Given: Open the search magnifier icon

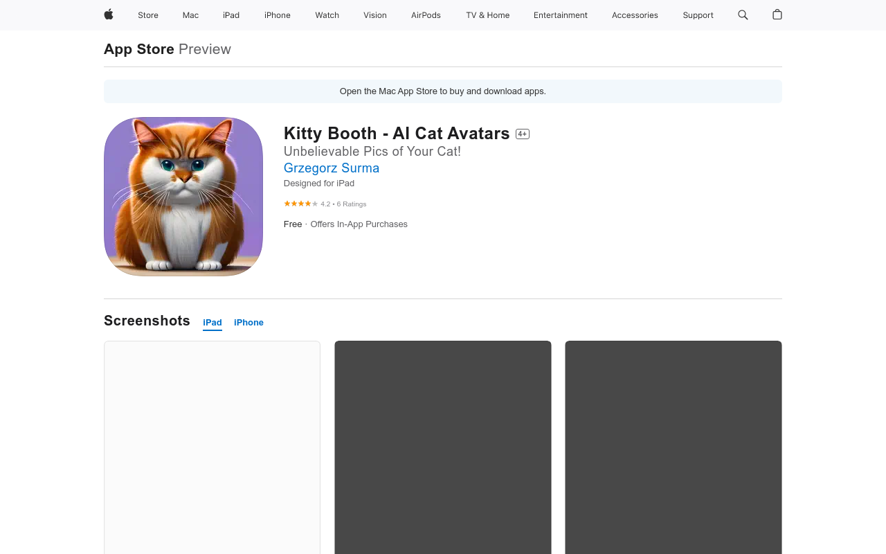Looking at the screenshot, I should [x=743, y=15].
